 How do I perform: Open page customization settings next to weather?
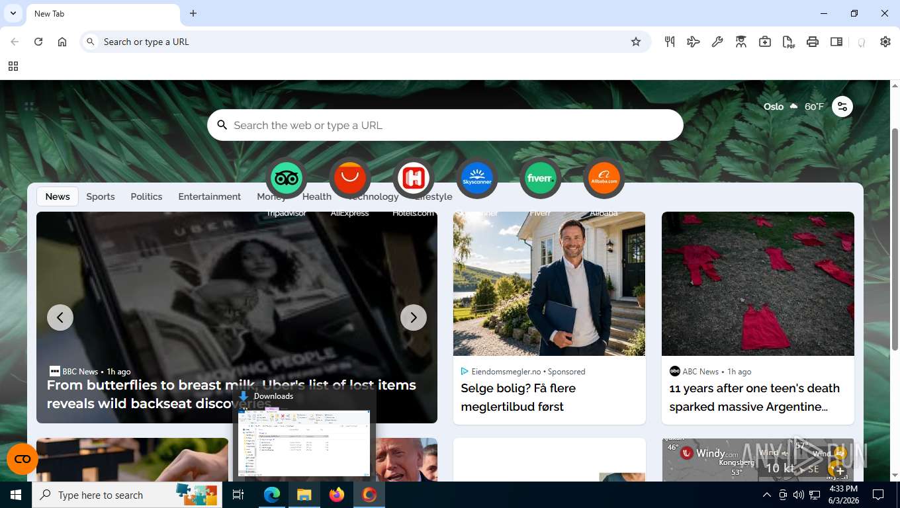(842, 106)
